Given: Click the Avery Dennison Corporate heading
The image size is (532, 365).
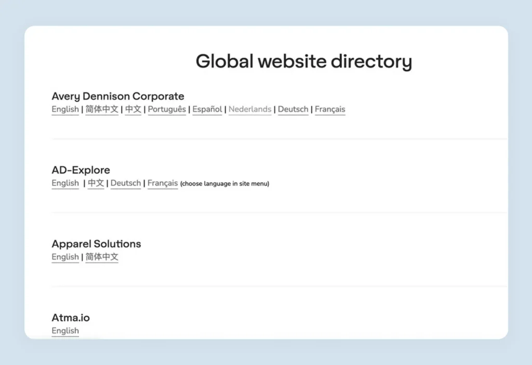Looking at the screenshot, I should 118,97.
